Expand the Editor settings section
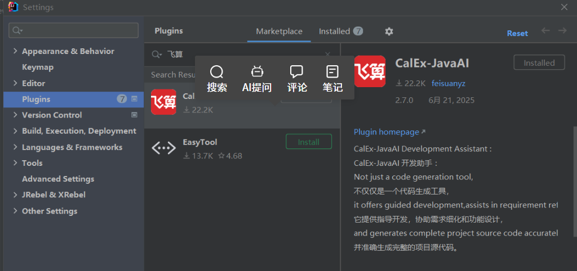 (x=15, y=83)
